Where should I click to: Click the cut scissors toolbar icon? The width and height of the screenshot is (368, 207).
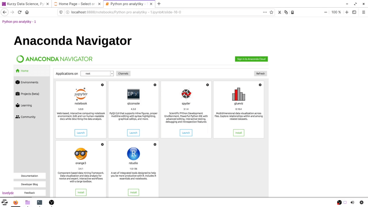point(279,12)
